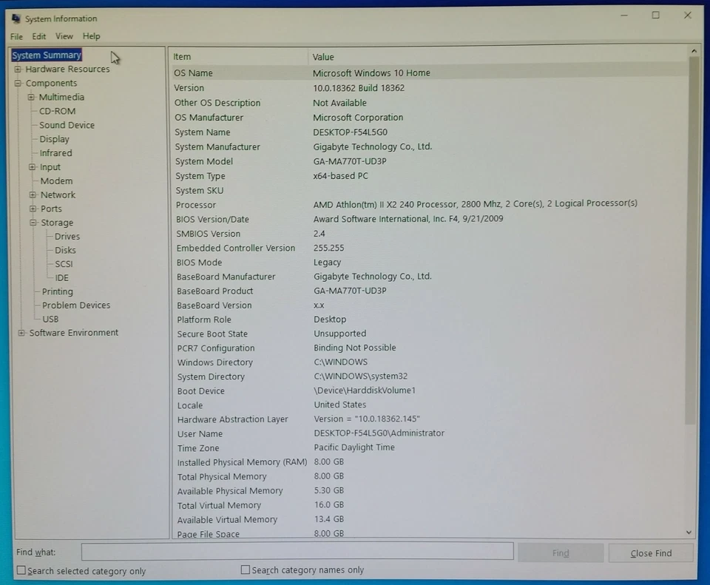Expand the Multimedia category
Screen dimensions: 710x585
pos(31,97)
